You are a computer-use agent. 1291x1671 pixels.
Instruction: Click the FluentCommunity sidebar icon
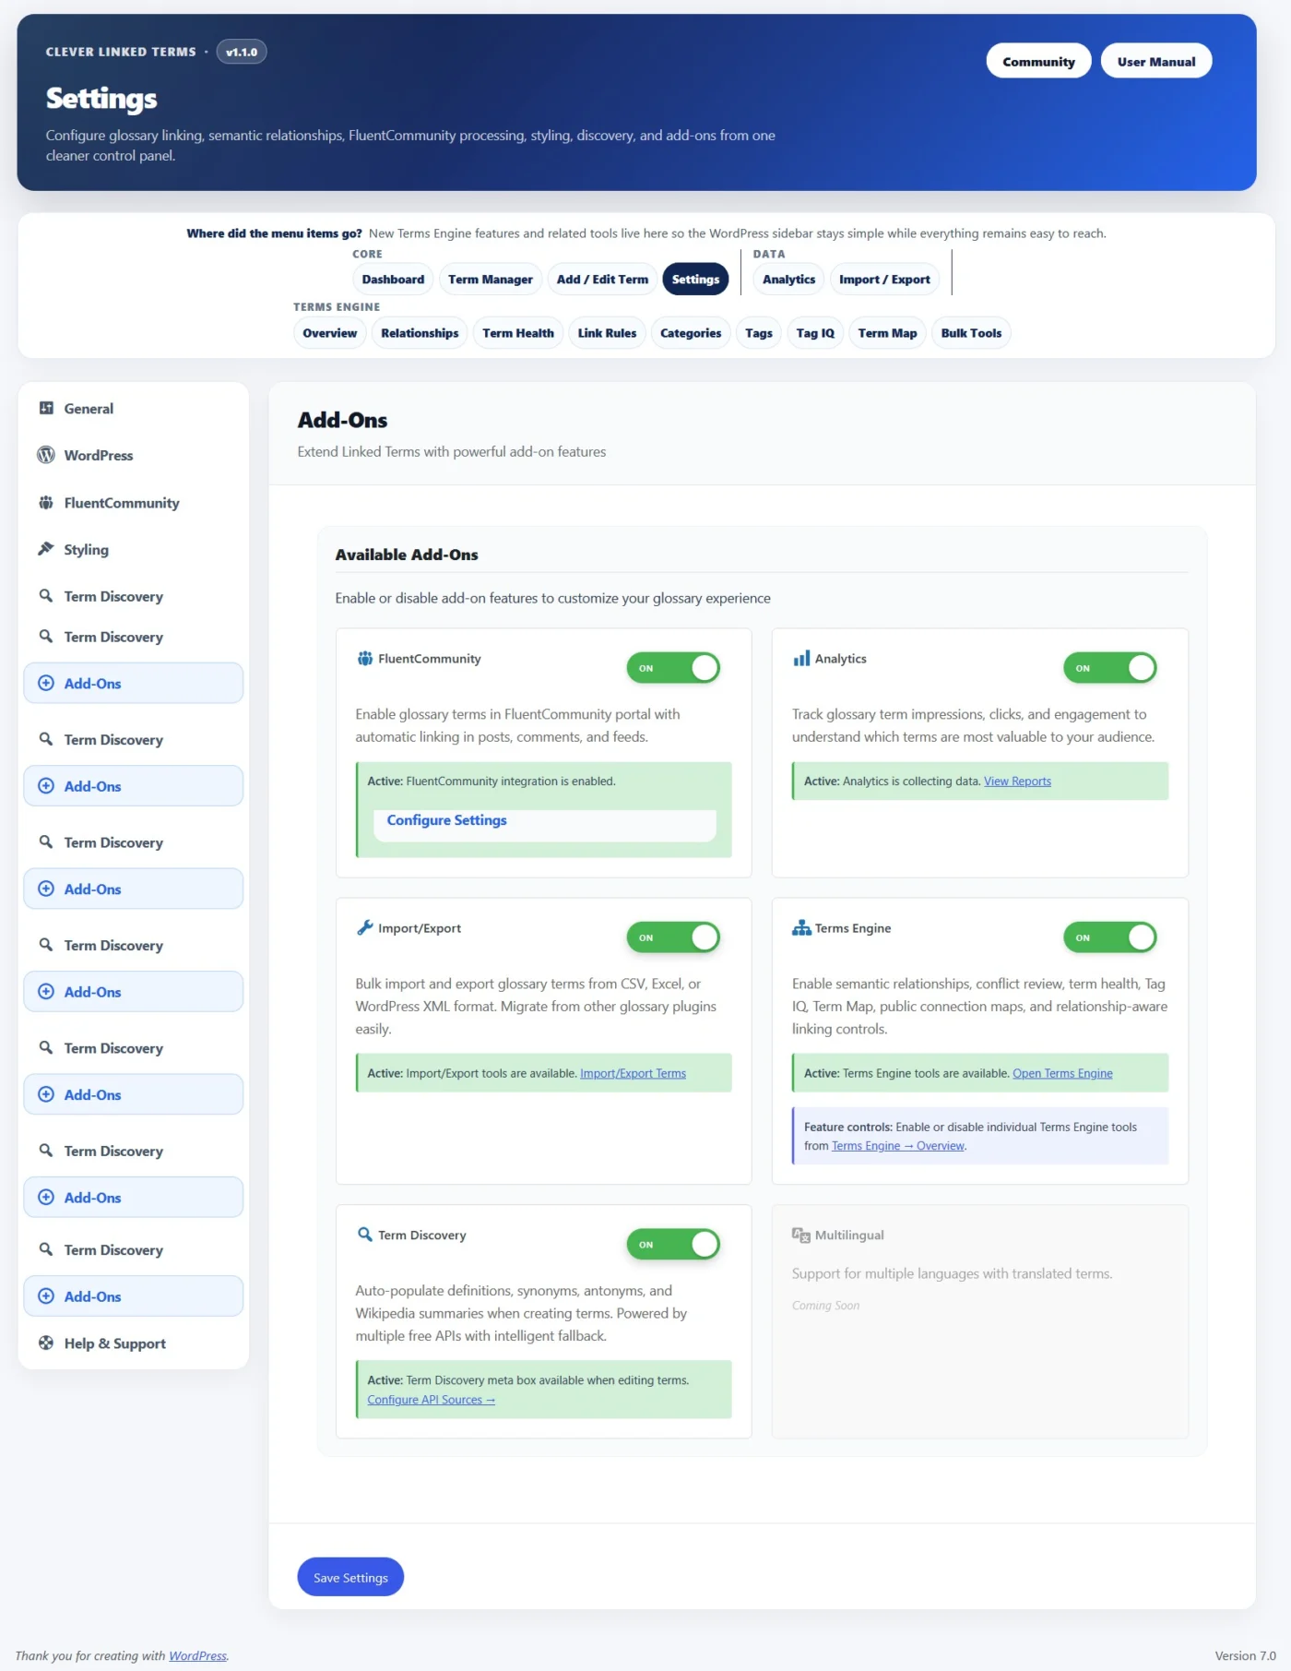[x=46, y=503]
